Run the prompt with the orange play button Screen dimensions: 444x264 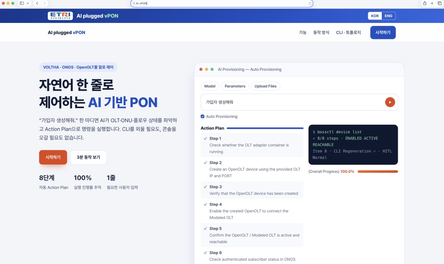pyautogui.click(x=390, y=102)
